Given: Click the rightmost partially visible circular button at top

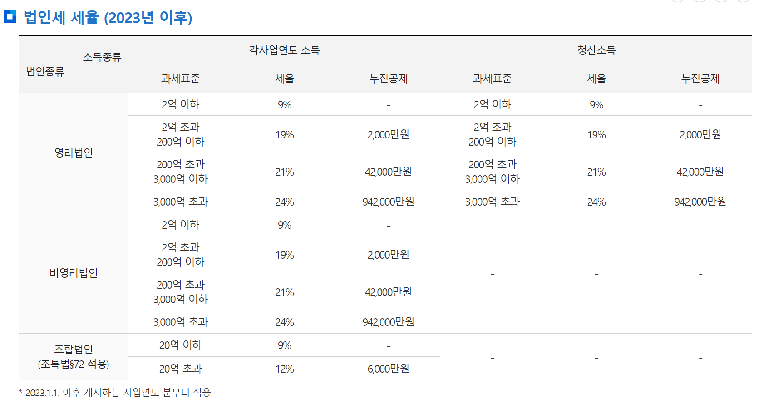Looking at the screenshot, I should click(x=743, y=1).
